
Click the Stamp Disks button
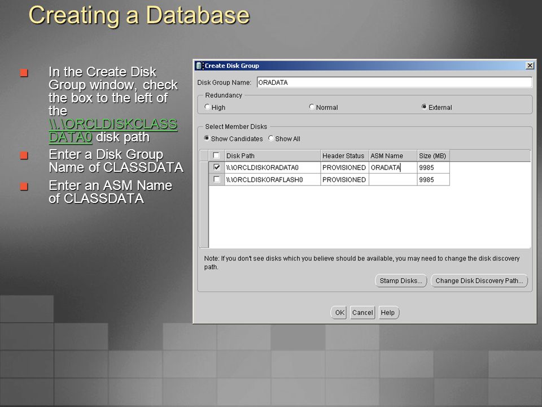[401, 281]
